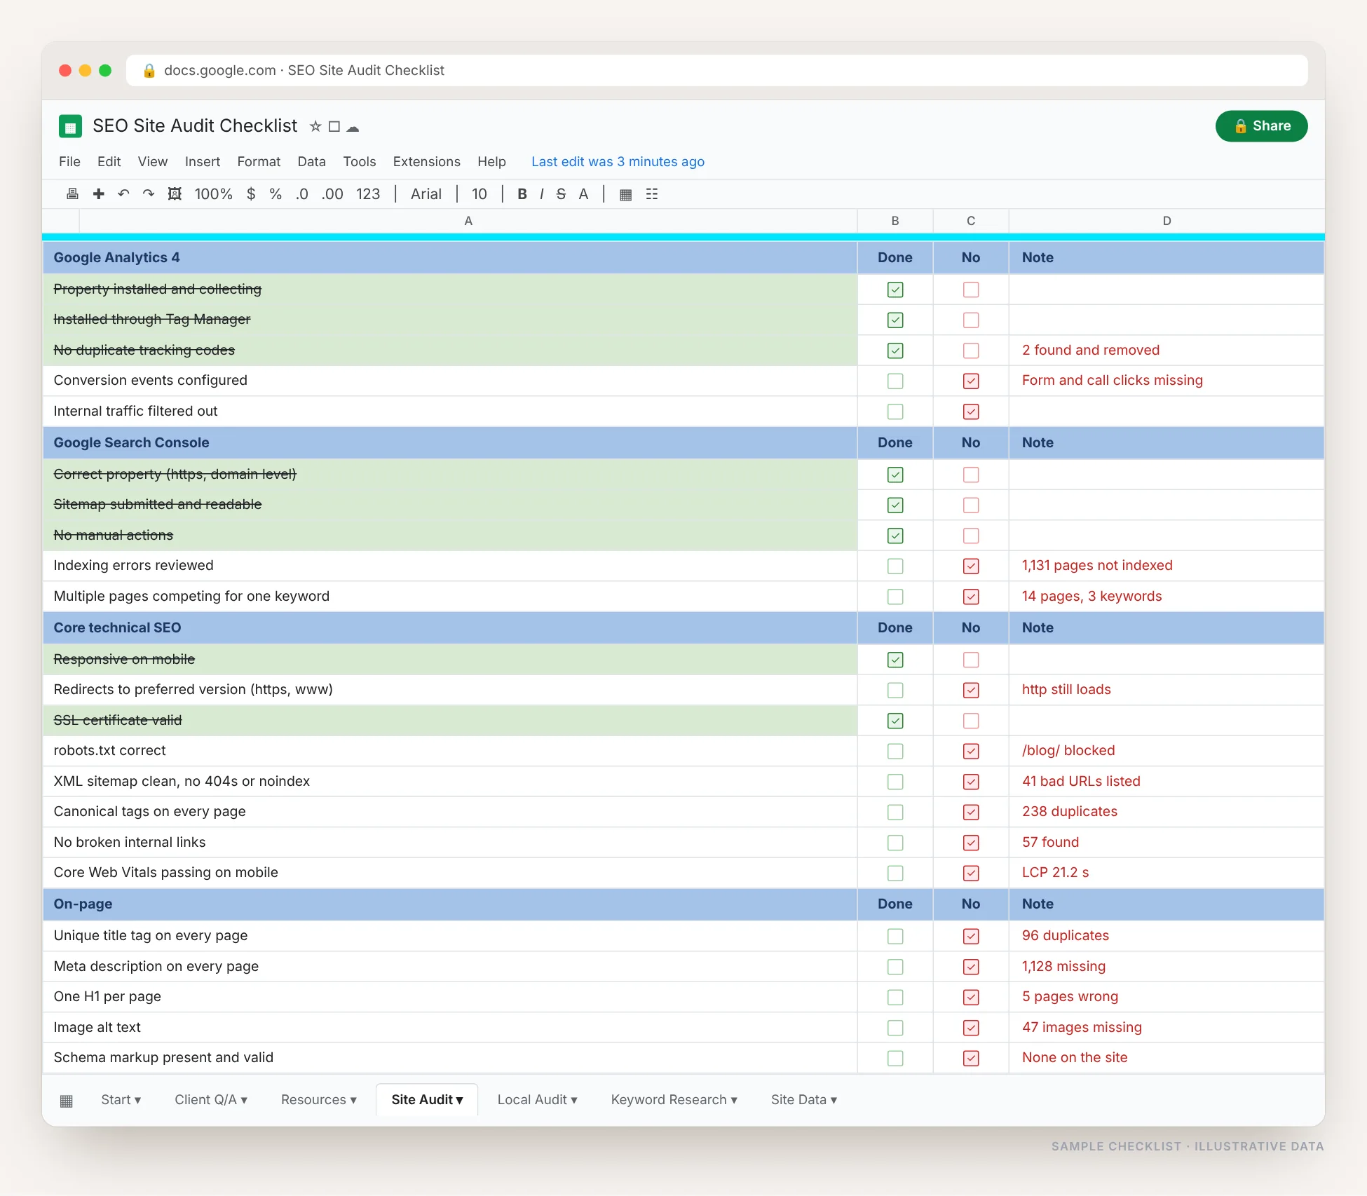Uncheck Done for Property installed and collecting
The image size is (1367, 1196).
pos(895,290)
